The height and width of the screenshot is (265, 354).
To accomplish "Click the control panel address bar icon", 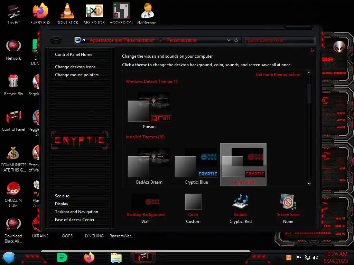I will (78, 40).
